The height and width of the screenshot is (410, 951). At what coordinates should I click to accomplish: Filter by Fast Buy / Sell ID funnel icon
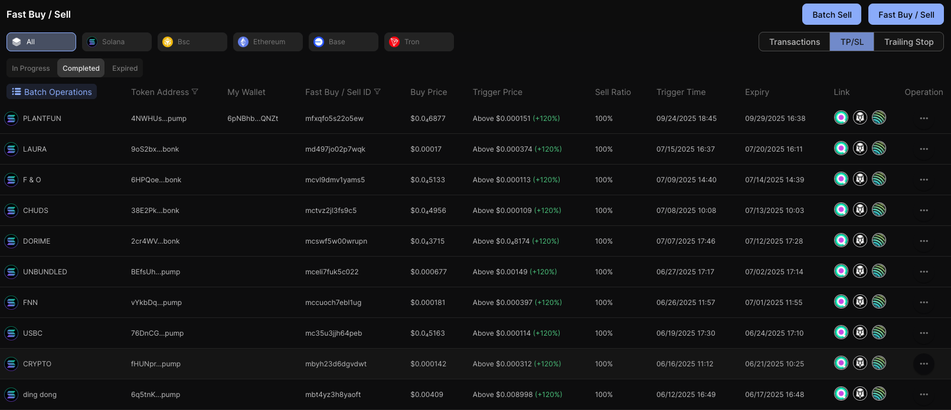(377, 92)
